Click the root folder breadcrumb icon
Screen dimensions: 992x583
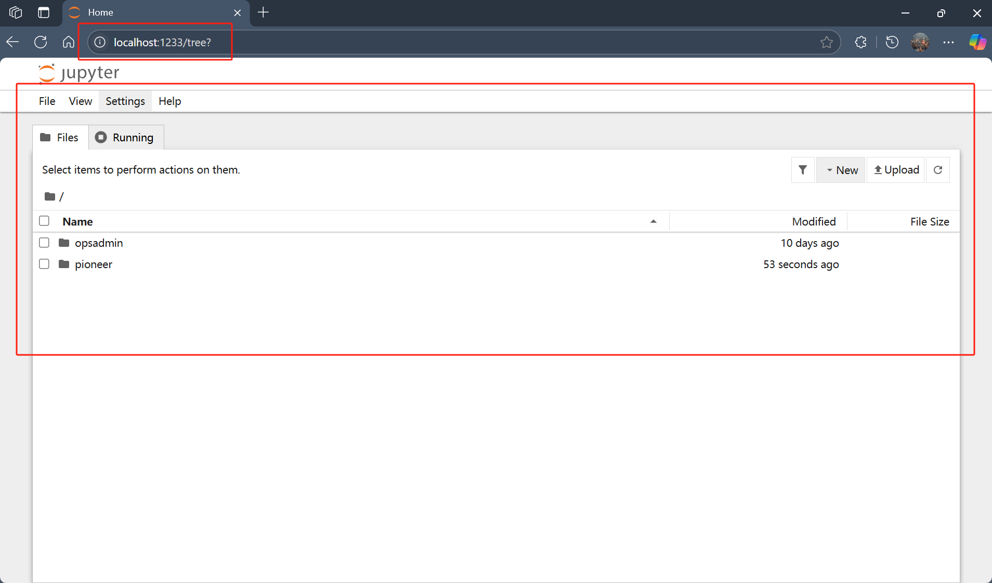tap(50, 196)
